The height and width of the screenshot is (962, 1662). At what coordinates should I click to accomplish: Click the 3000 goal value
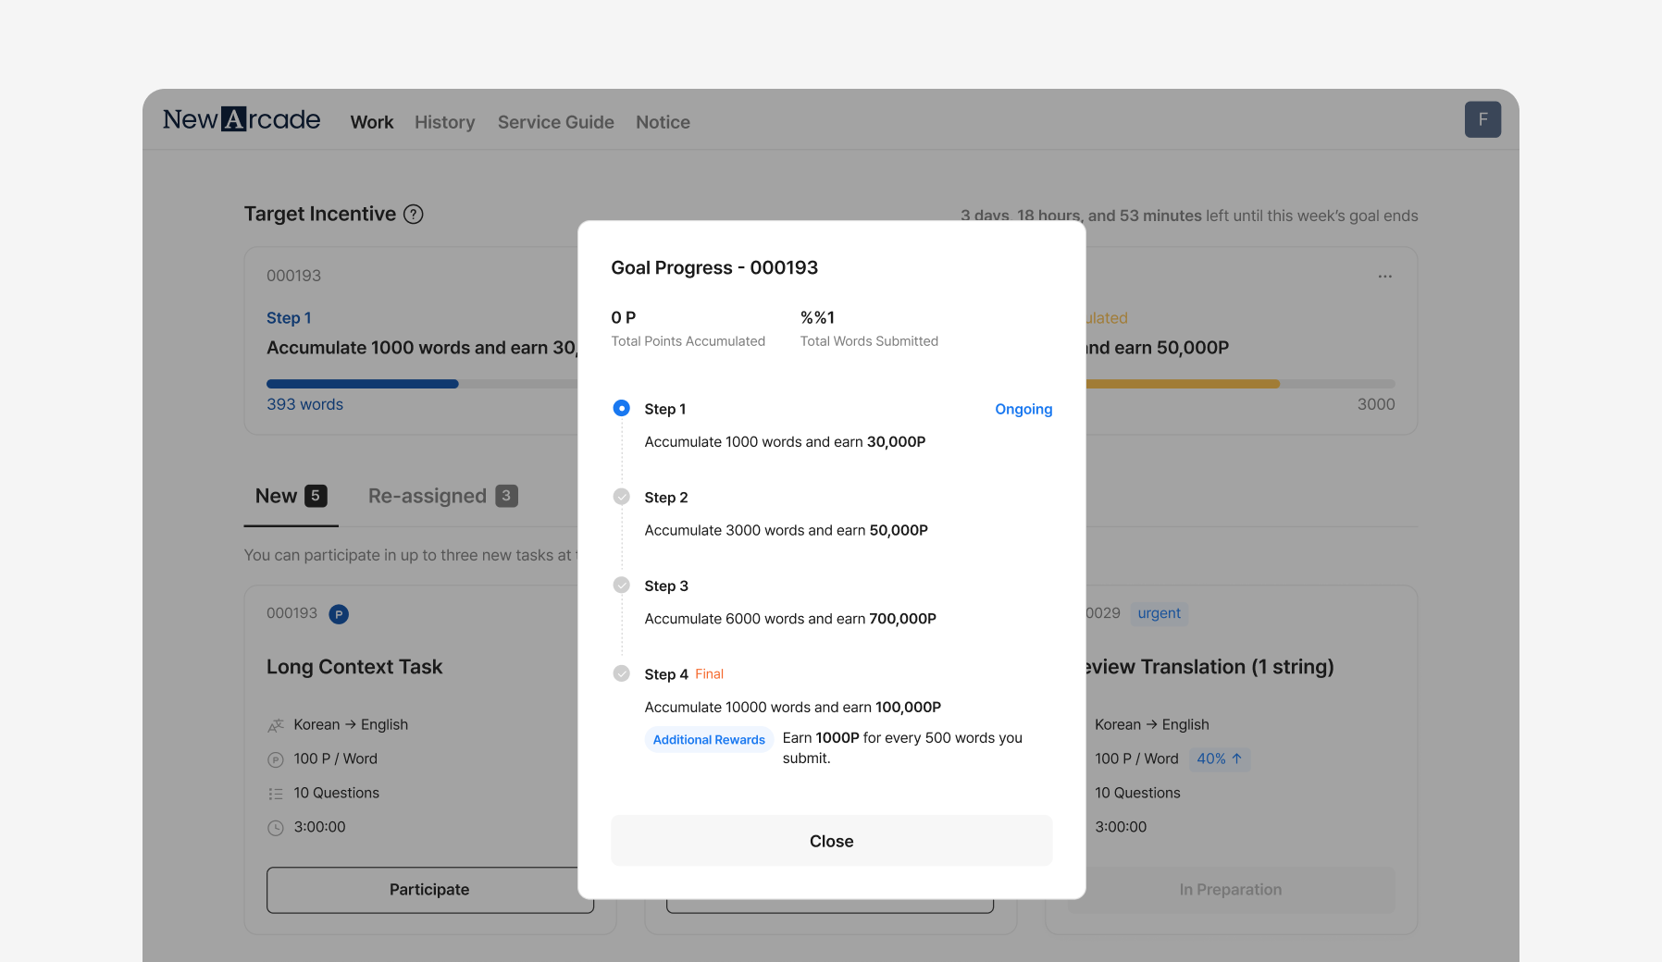(x=1376, y=404)
